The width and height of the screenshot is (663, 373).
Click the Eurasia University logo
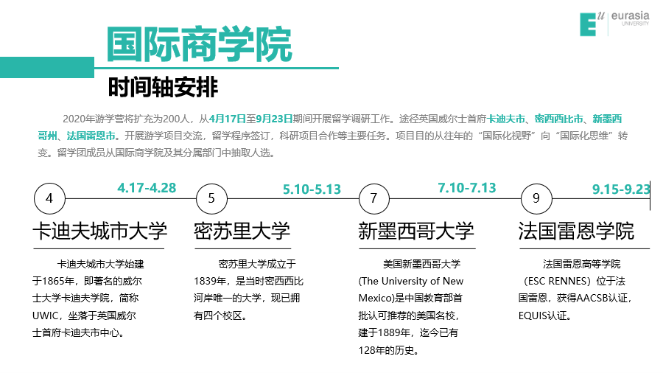[614, 24]
